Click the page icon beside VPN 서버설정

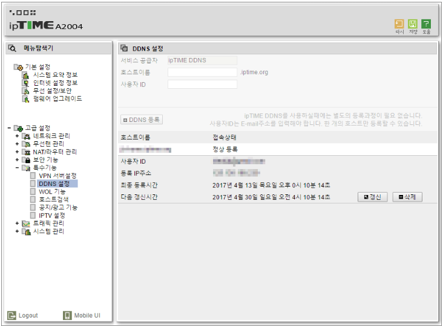(33, 176)
